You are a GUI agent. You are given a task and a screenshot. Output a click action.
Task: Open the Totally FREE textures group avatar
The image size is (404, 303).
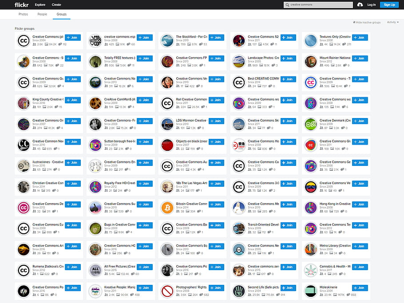tap(95, 62)
